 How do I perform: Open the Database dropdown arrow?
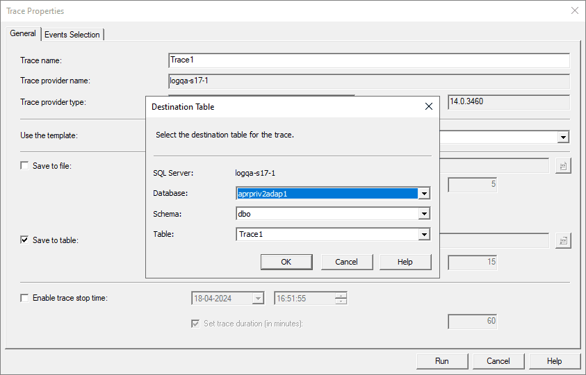[424, 194]
